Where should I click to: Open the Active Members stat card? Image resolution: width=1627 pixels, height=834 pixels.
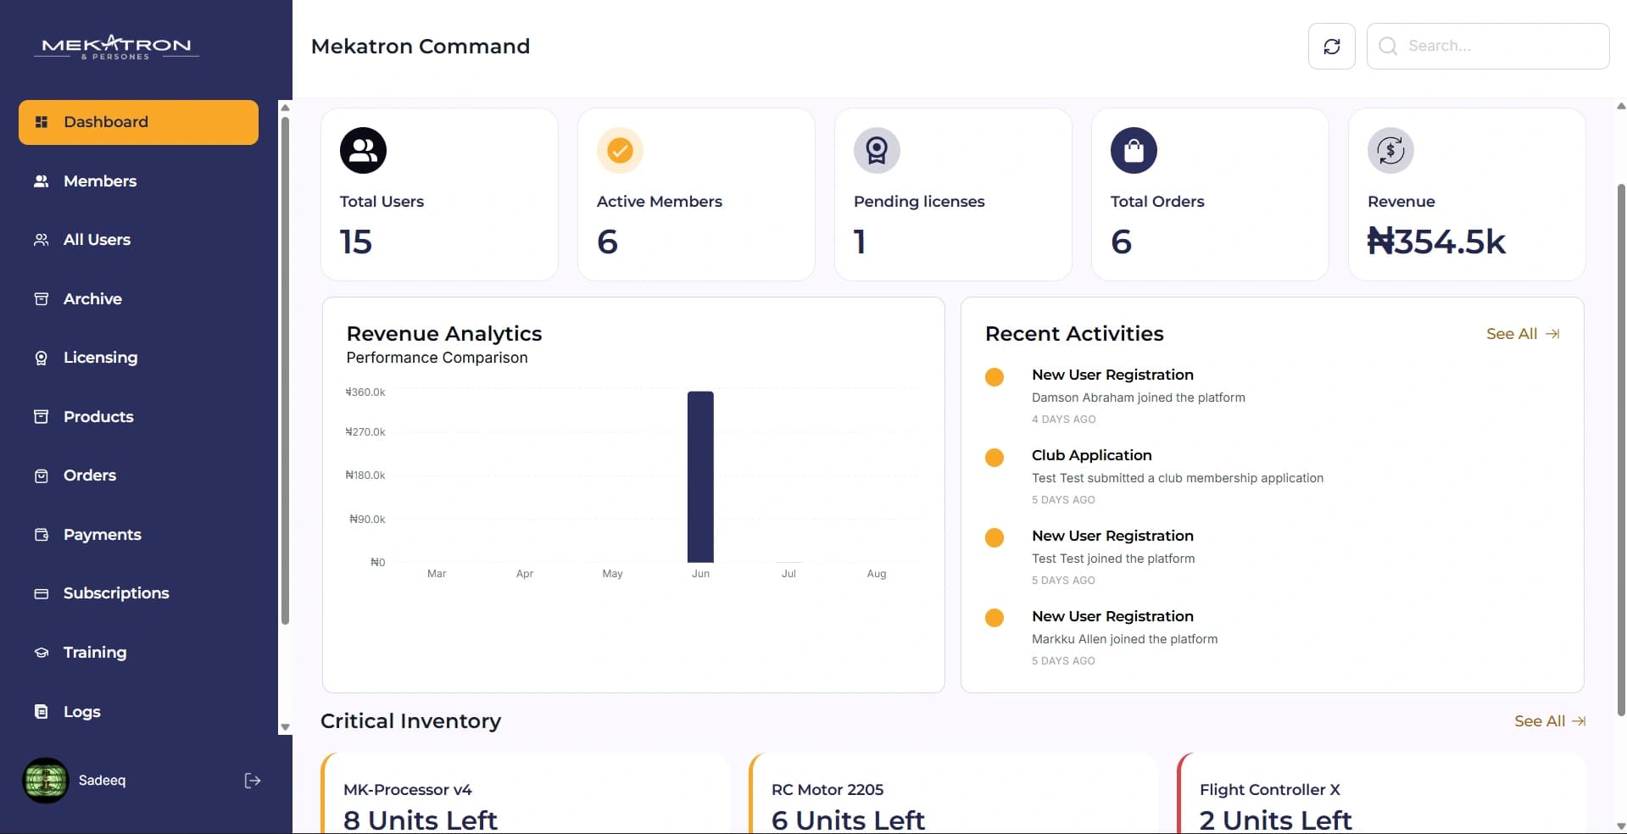point(696,194)
